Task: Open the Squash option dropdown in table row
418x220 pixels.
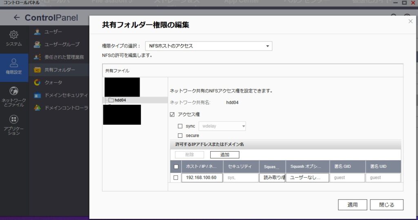Action: pos(307,178)
